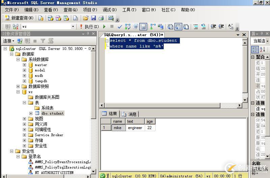Click the grey stop/cancel query icon
The width and height of the screenshot is (270, 178).
click(x=112, y=26)
